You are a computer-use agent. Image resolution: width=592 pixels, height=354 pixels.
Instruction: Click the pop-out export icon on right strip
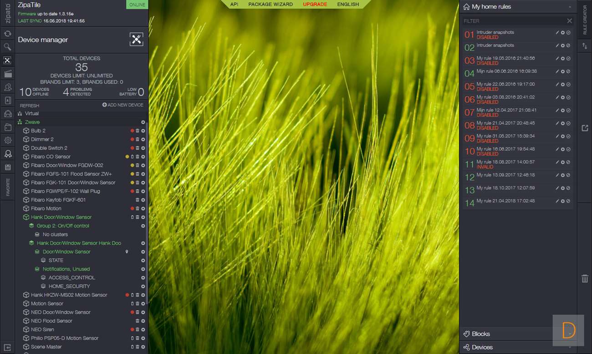click(585, 128)
